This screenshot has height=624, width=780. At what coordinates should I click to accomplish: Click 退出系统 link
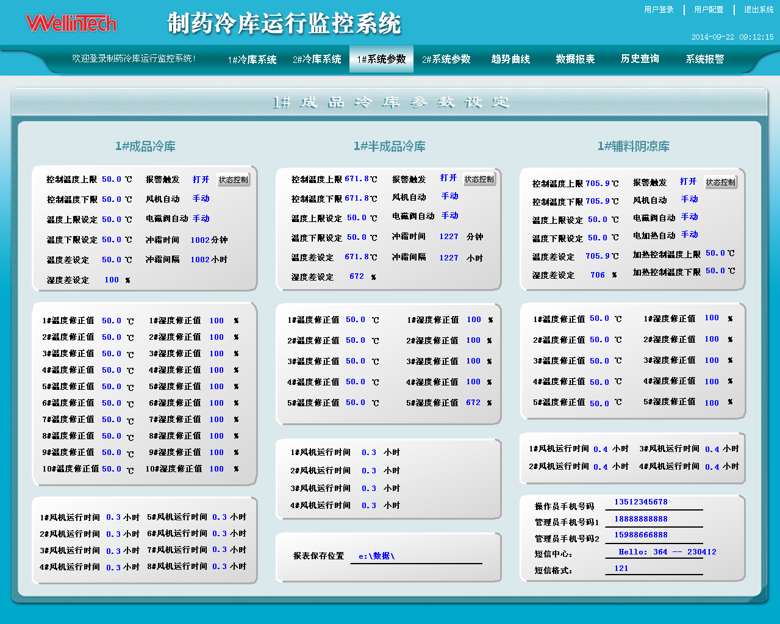(759, 10)
